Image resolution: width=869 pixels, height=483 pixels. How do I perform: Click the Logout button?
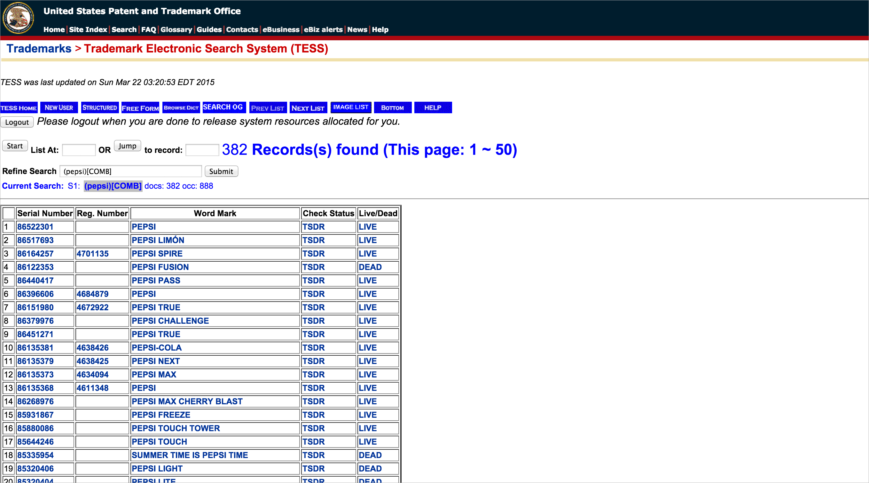17,122
